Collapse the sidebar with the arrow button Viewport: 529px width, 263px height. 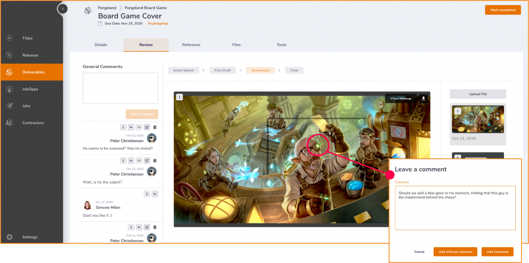coord(63,8)
